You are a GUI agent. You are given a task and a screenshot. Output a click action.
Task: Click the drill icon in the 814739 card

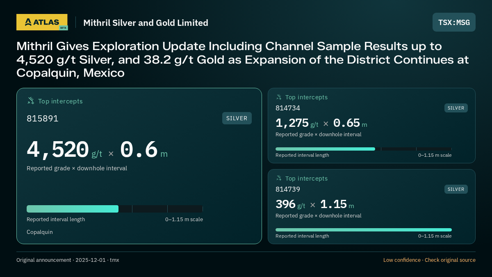[x=279, y=178]
